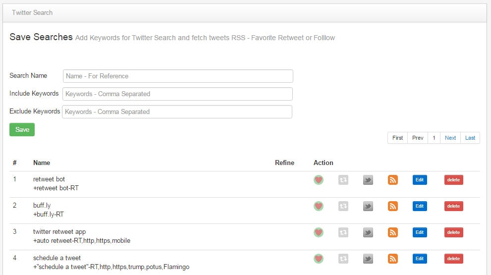Click the Action column header

pyautogui.click(x=324, y=163)
